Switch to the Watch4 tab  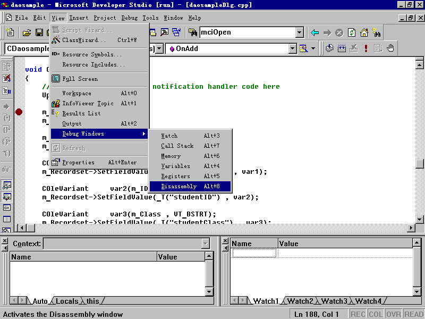[368, 301]
